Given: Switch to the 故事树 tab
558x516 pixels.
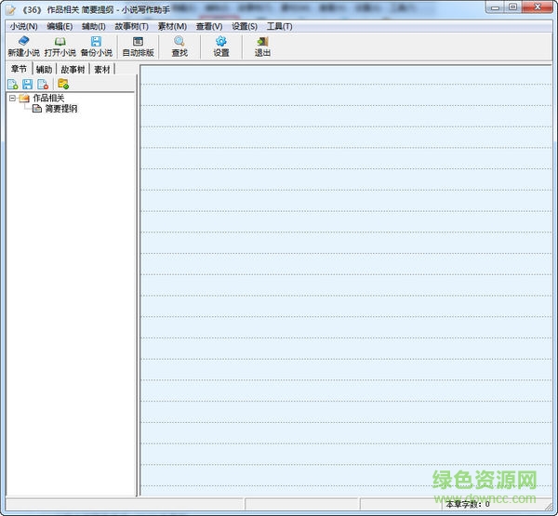Looking at the screenshot, I should 73,69.
